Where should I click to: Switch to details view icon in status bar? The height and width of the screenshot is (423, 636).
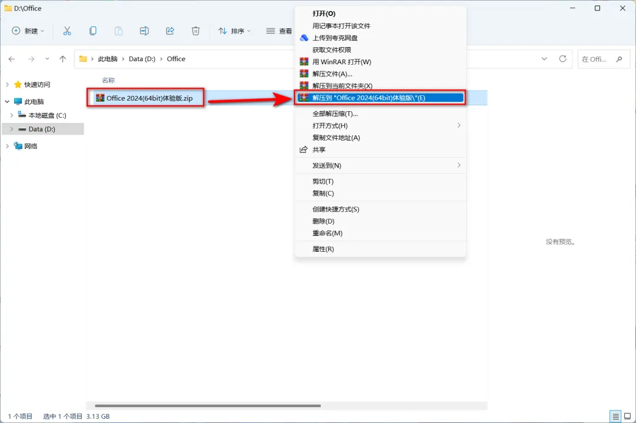(615, 416)
